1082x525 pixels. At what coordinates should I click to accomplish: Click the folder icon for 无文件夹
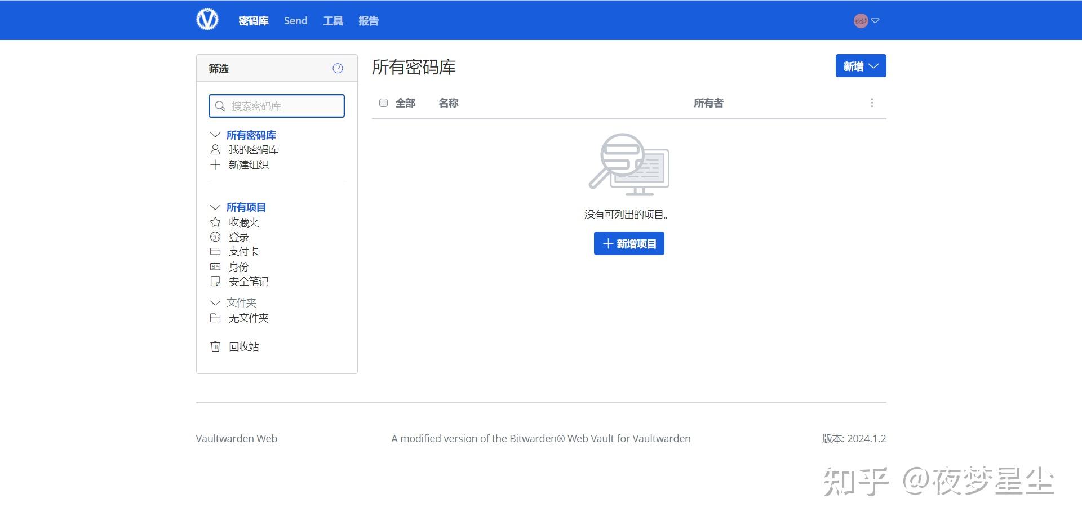(215, 318)
